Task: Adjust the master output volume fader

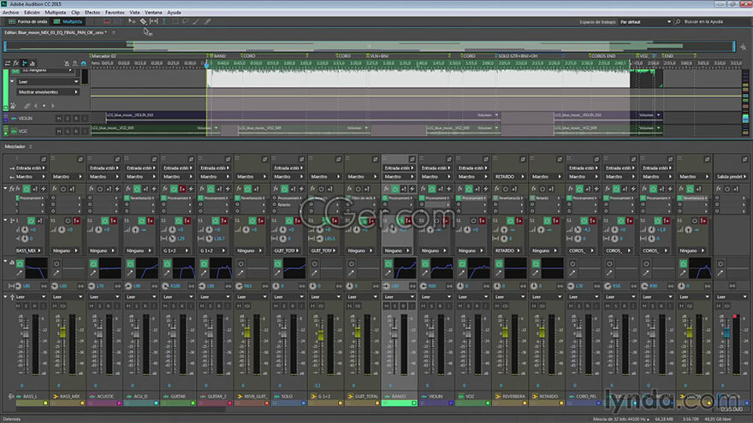Action: [x=726, y=332]
